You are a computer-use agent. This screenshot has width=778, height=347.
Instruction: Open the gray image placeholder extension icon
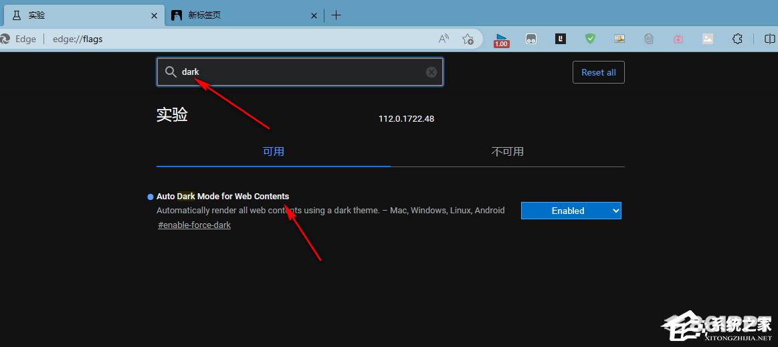click(708, 39)
